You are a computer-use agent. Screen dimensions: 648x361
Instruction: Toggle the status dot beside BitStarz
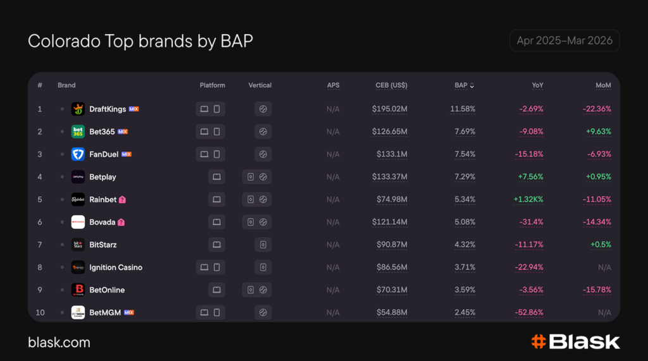click(x=62, y=245)
